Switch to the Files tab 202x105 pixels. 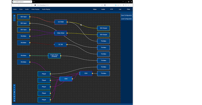point(129,9)
